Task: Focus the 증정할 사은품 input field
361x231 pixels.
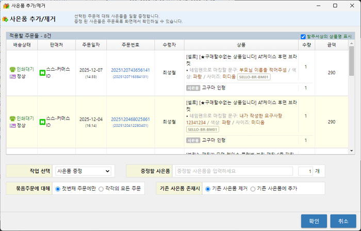Action: click(x=234, y=171)
